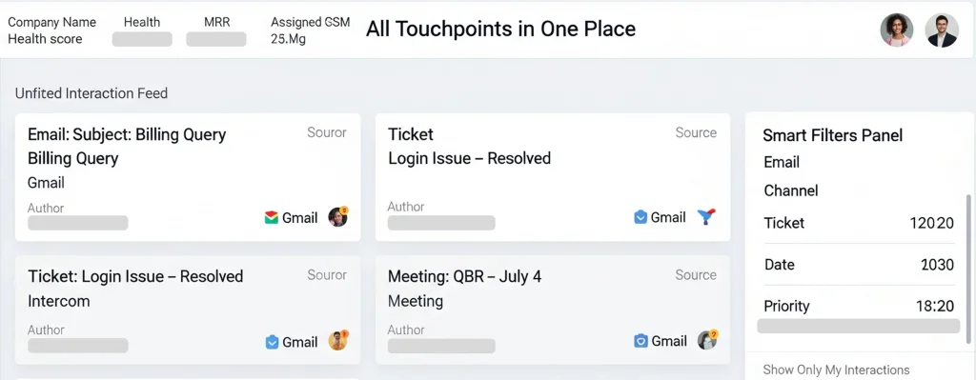Click the blue Gmail badge icon on Ticket card
This screenshot has width=976, height=380.
[x=640, y=217]
